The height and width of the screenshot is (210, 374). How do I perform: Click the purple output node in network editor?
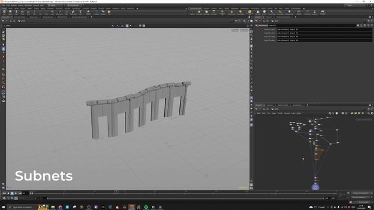click(316, 187)
